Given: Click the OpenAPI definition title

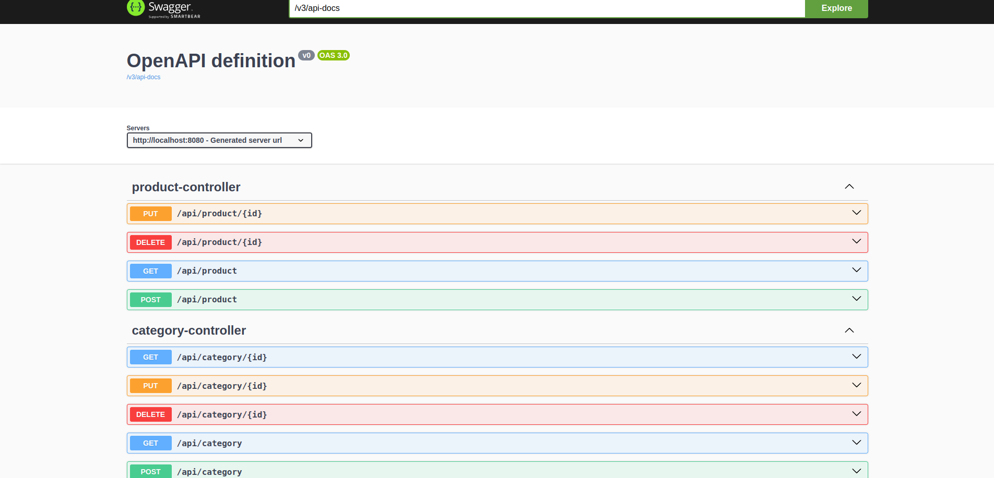Looking at the screenshot, I should click(x=211, y=61).
